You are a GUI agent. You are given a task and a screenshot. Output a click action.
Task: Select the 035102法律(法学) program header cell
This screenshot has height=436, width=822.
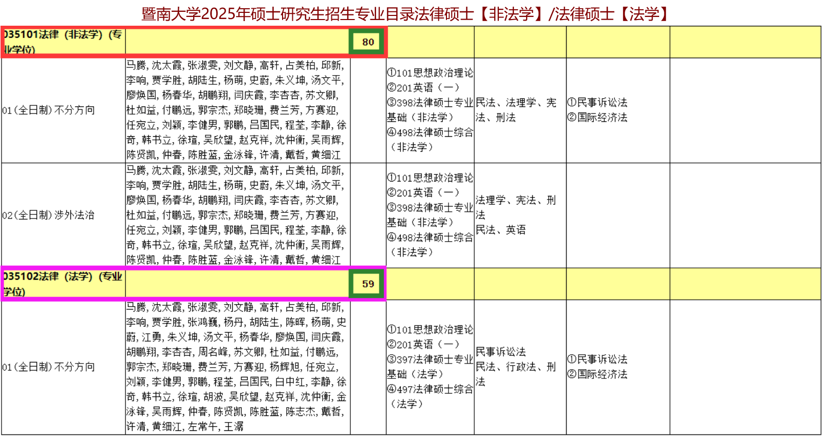coord(64,284)
